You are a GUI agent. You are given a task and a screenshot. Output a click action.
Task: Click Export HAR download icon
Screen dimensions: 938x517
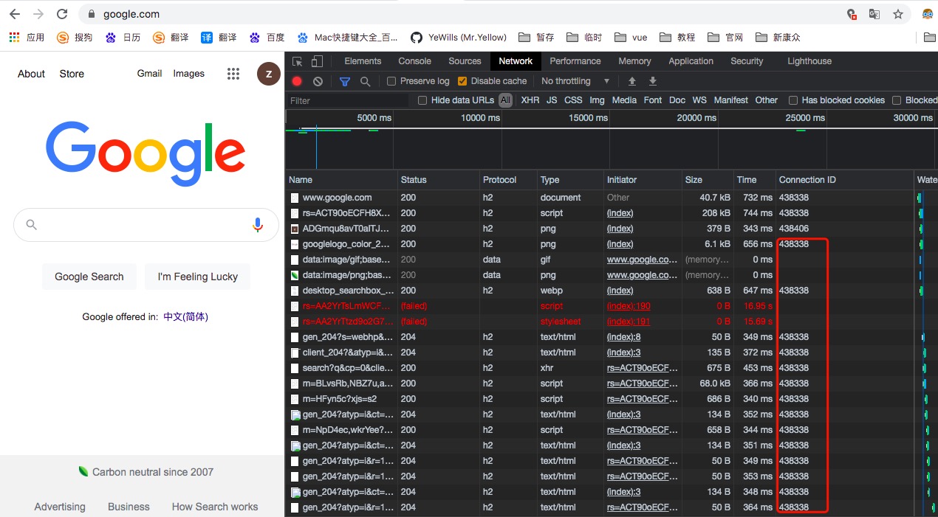point(653,81)
